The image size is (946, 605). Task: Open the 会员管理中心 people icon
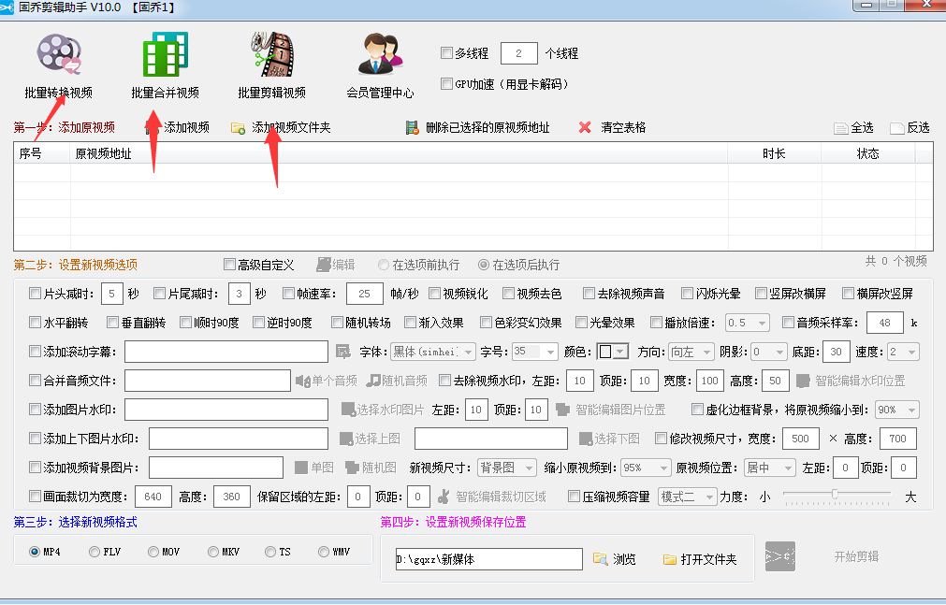click(380, 54)
